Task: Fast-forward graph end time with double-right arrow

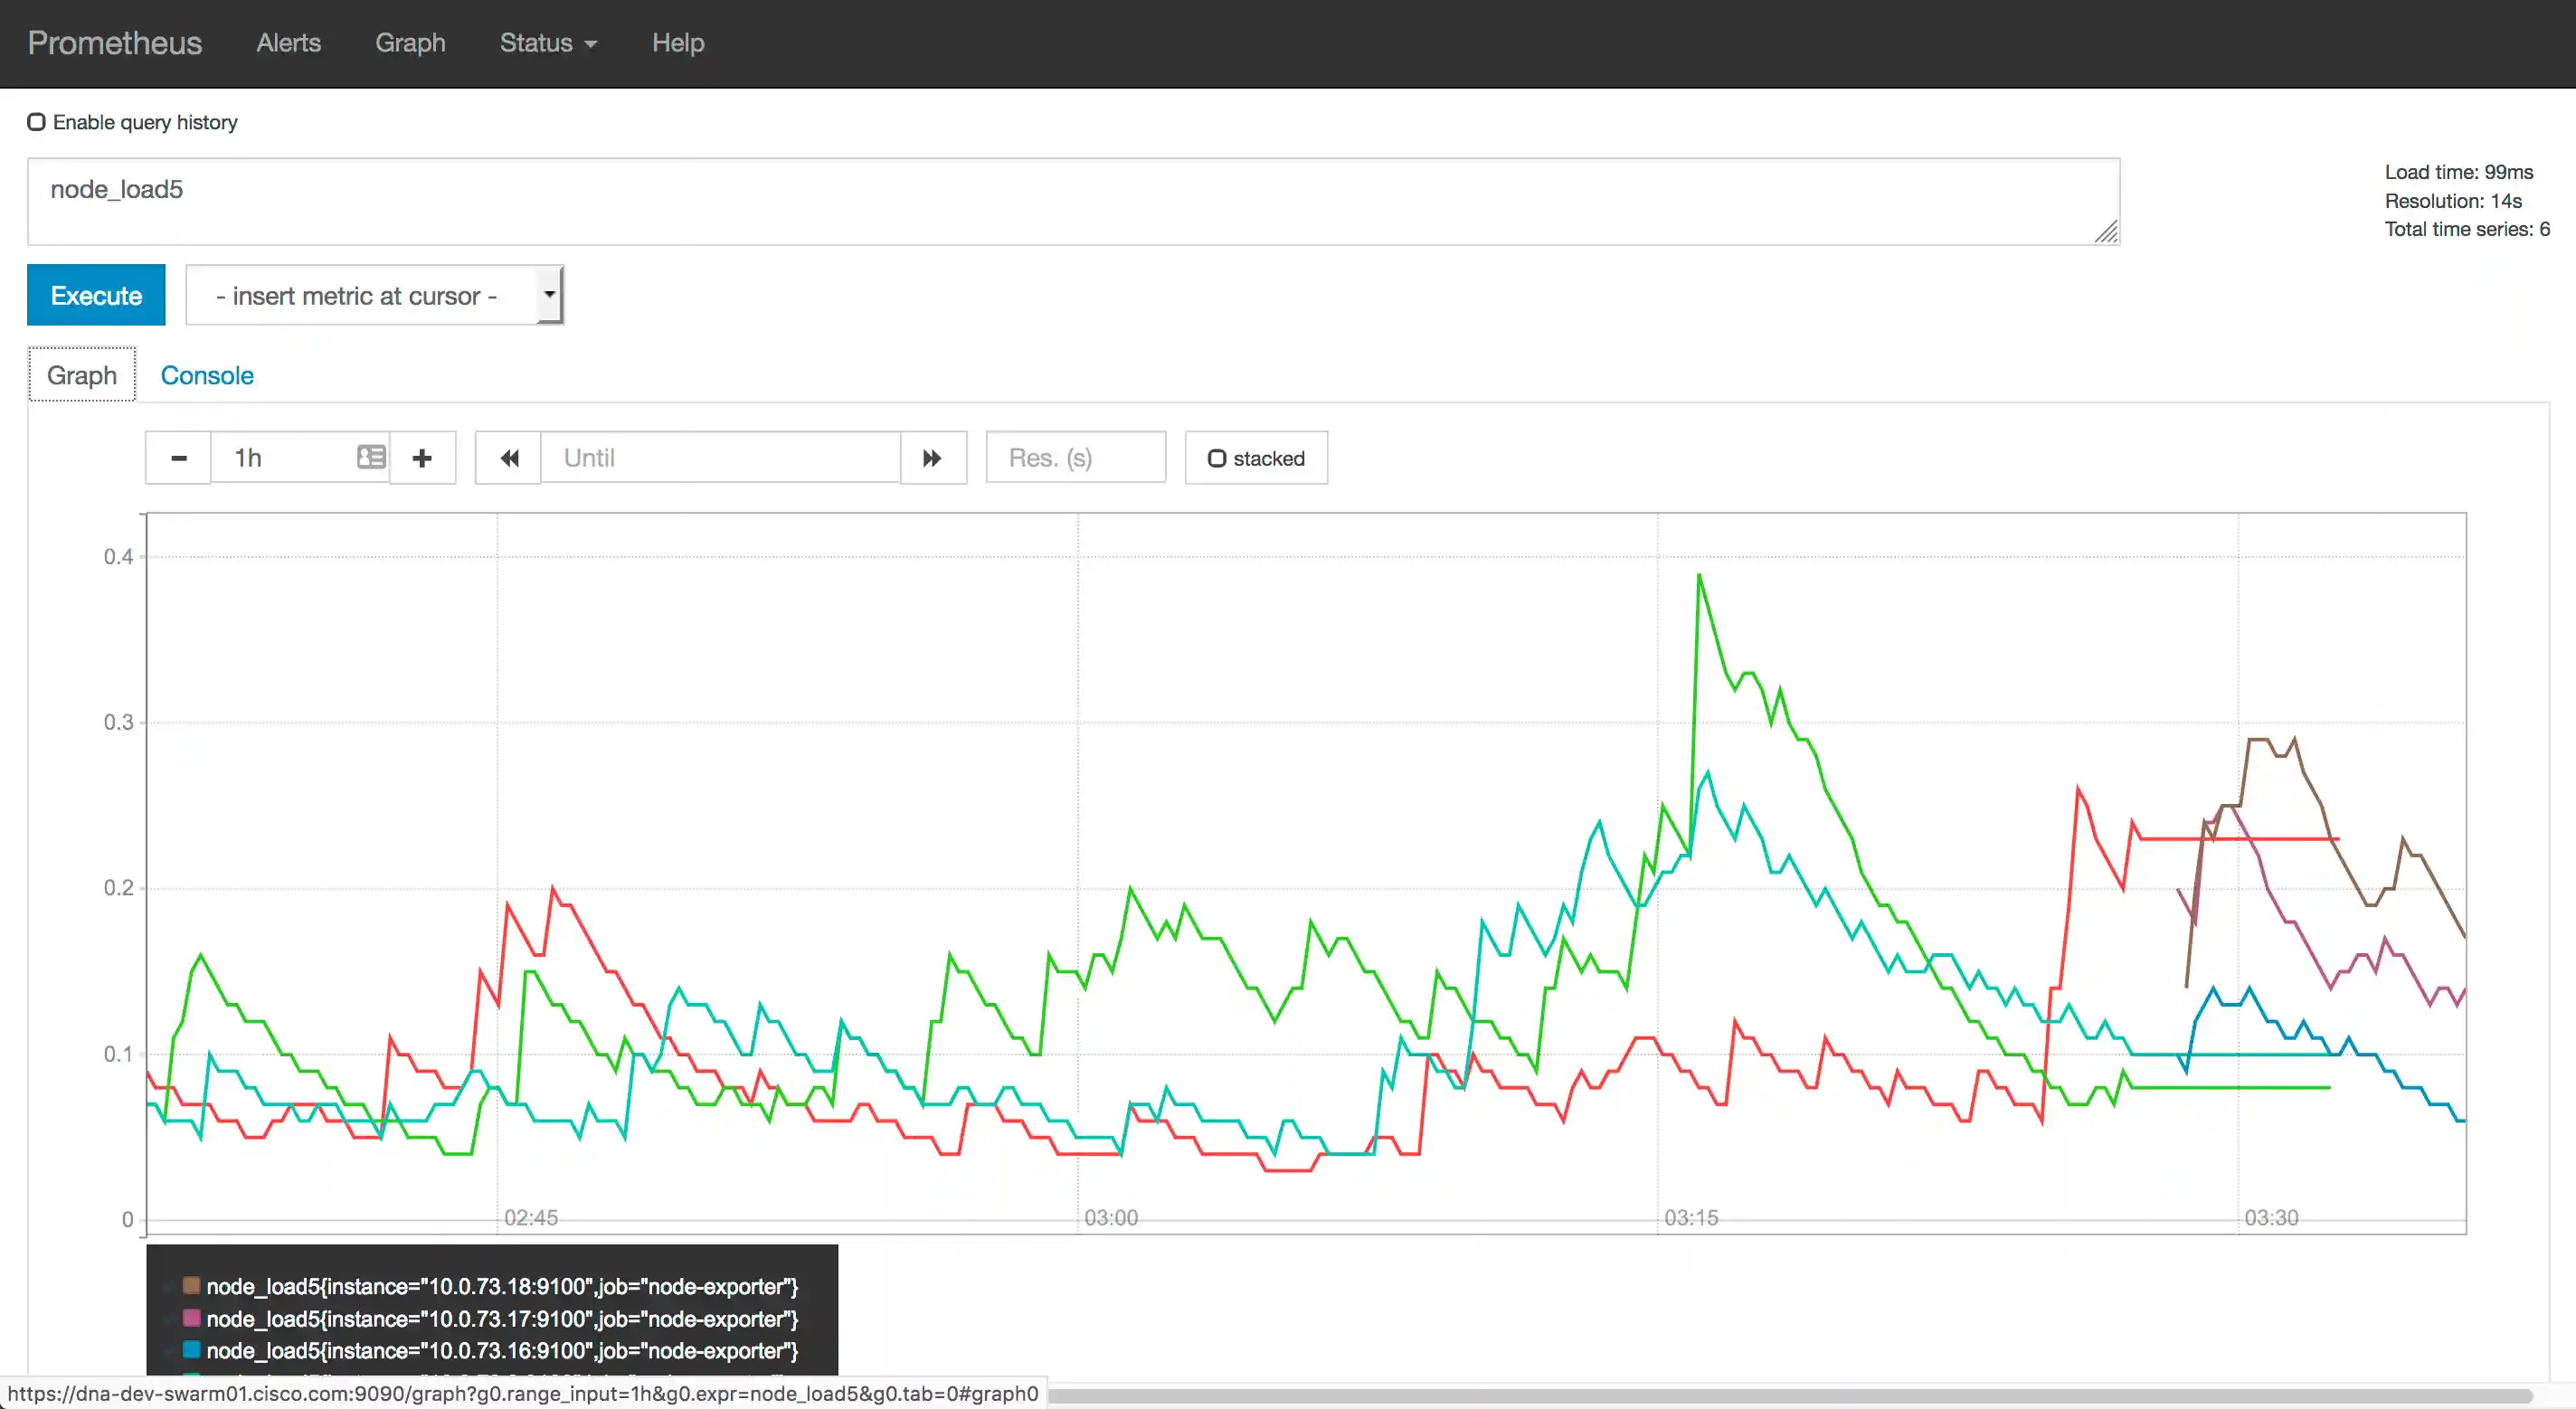Action: [x=932, y=458]
